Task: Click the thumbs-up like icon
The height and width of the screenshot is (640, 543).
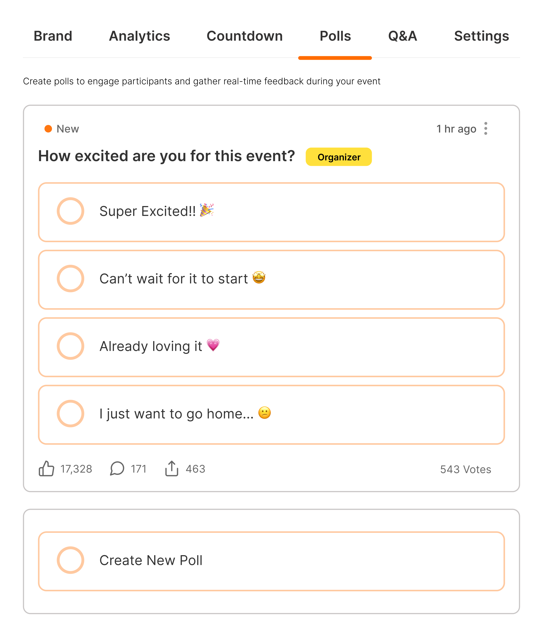Action: tap(46, 469)
